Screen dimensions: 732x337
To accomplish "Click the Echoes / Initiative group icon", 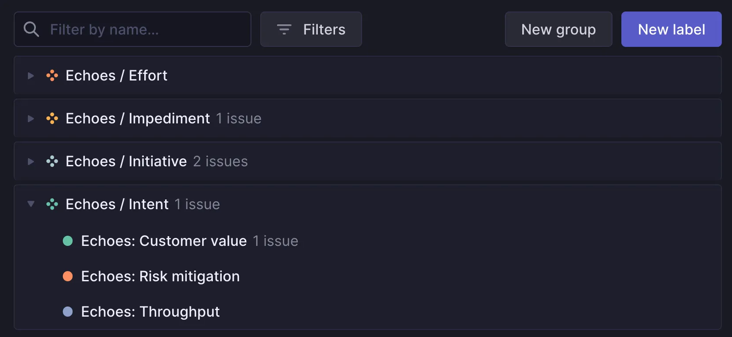I will 52,161.
